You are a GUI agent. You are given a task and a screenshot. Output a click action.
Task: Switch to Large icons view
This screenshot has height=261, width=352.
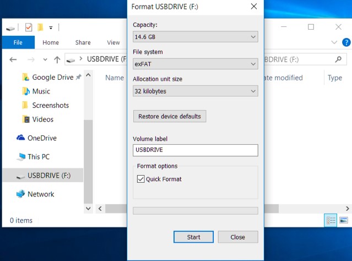click(x=344, y=220)
